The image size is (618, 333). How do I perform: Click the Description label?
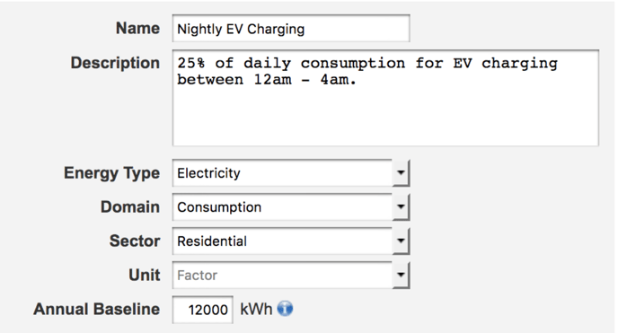pyautogui.click(x=115, y=63)
